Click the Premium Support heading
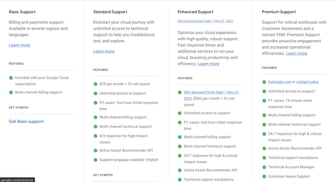Screen dimensions: 336x182 (279, 12)
